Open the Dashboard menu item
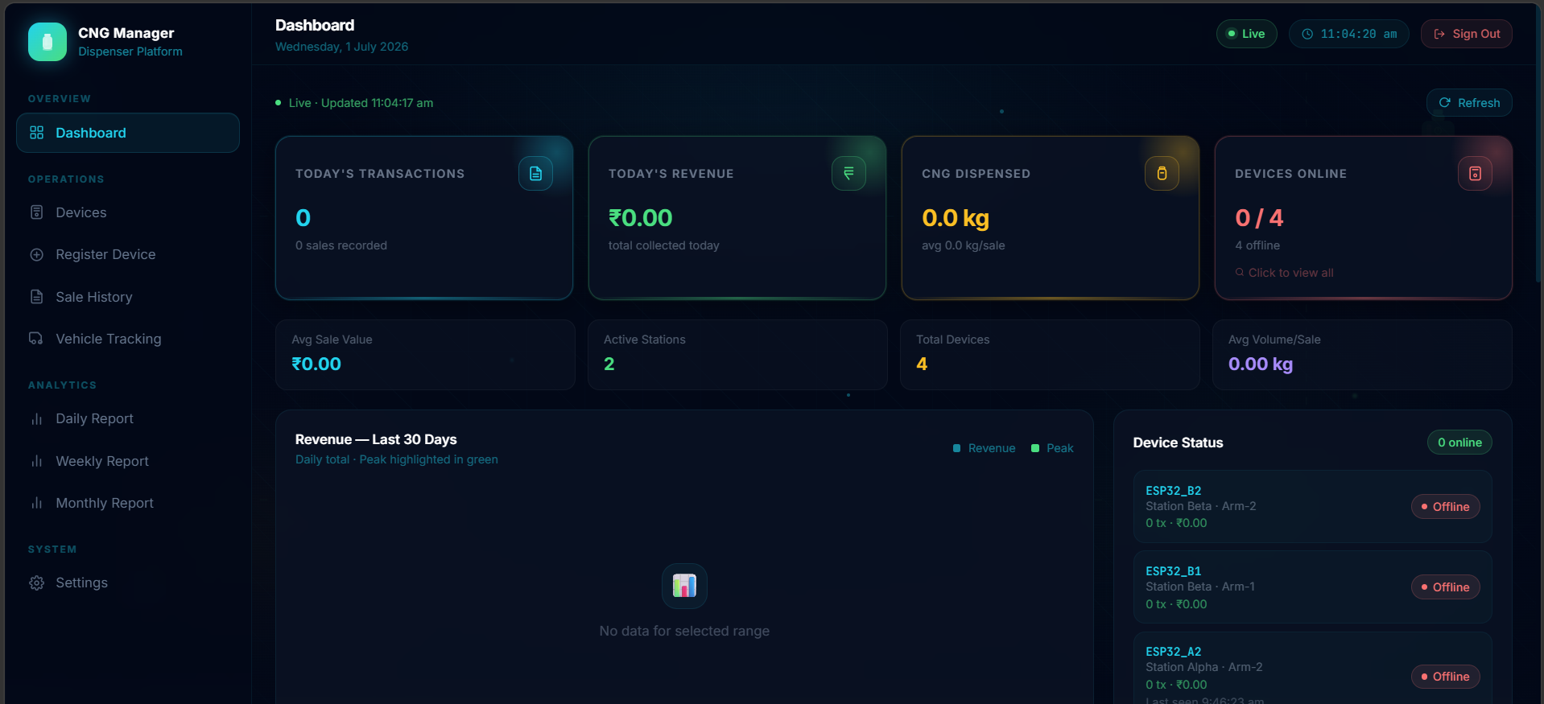 (128, 133)
